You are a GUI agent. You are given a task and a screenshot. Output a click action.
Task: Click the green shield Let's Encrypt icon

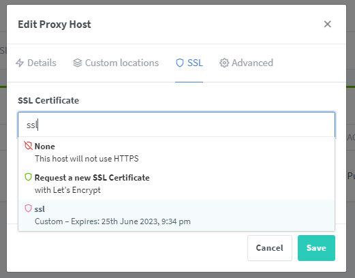(28, 177)
